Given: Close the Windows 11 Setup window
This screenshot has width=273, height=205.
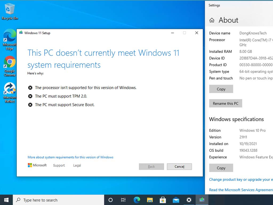Looking at the screenshot, I should tap(197, 33).
